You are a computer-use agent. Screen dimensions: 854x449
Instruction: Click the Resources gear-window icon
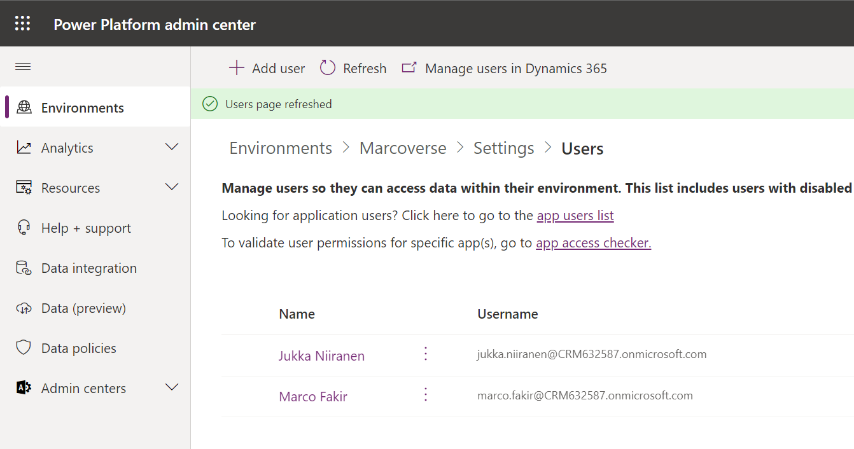(24, 188)
